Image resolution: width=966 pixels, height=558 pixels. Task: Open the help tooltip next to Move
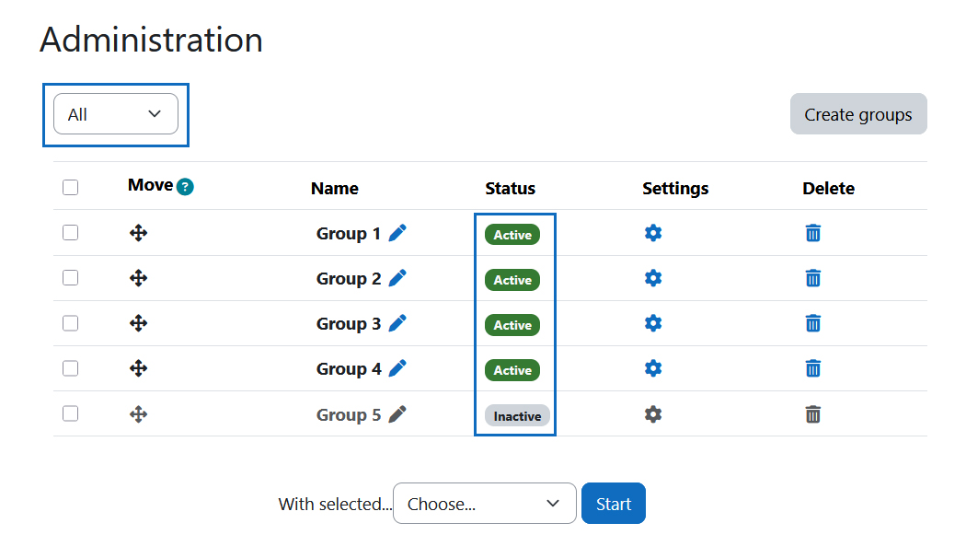(184, 186)
